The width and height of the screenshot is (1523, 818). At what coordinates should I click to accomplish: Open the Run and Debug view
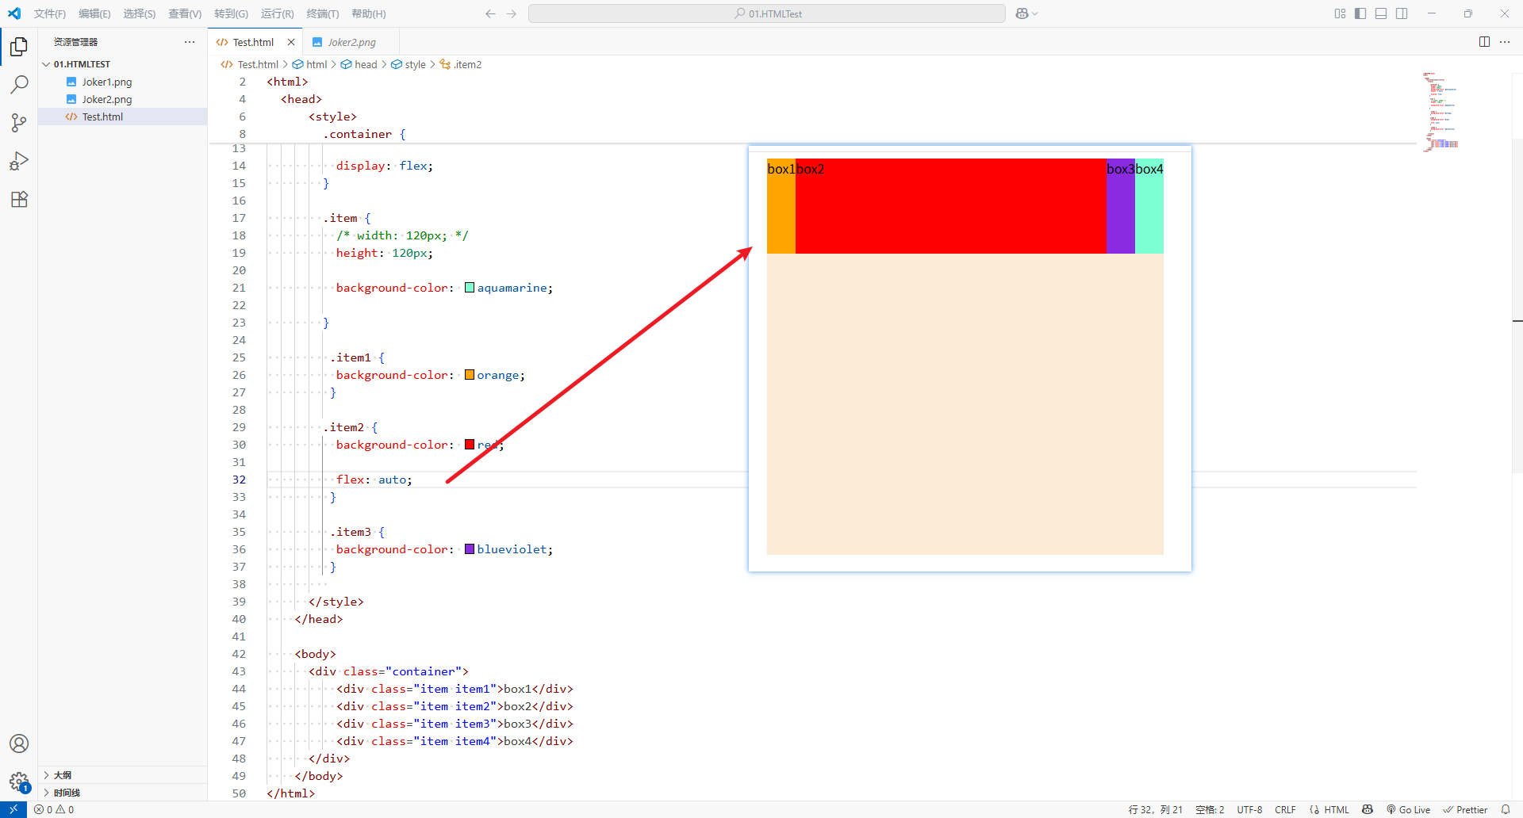[19, 161]
